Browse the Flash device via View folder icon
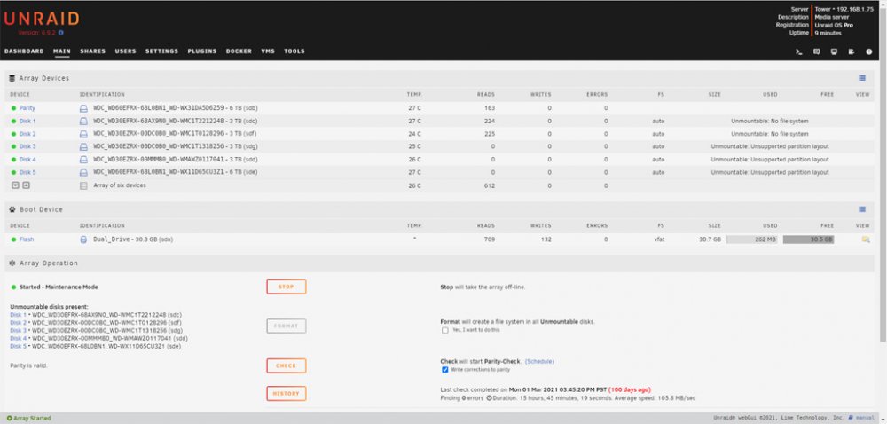This screenshot has width=887, height=424. pos(865,239)
